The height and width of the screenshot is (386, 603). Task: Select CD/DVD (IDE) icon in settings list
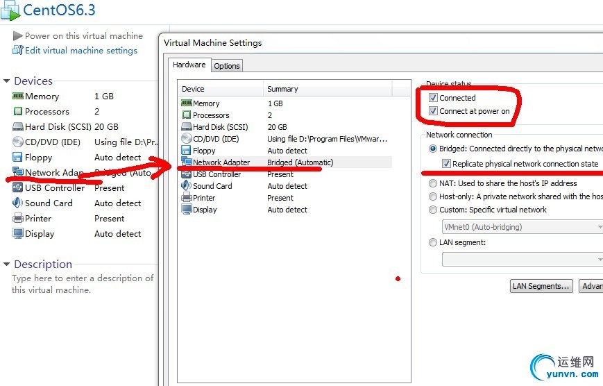(x=186, y=138)
